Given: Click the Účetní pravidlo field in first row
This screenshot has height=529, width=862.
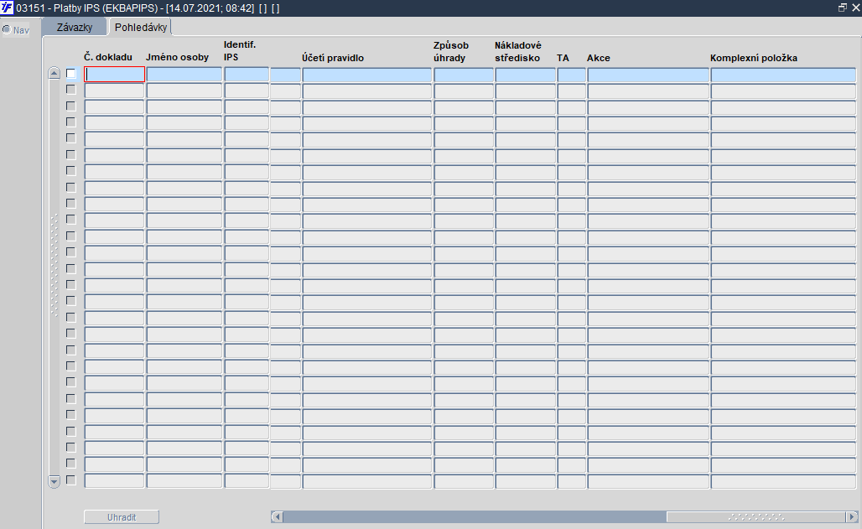Looking at the screenshot, I should pyautogui.click(x=366, y=75).
